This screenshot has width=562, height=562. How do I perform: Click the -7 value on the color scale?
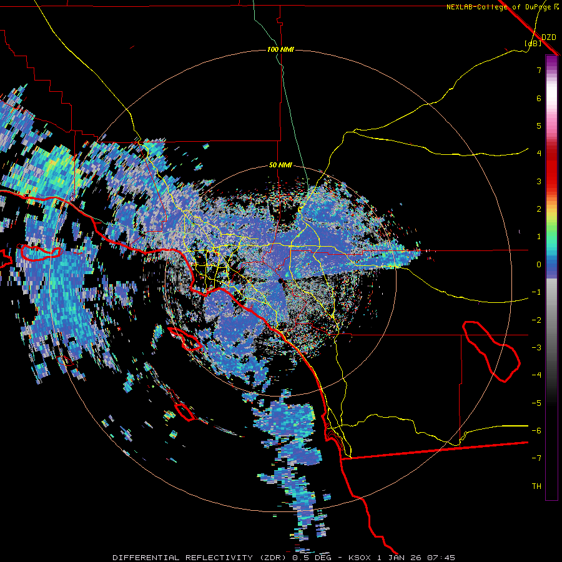[536, 458]
